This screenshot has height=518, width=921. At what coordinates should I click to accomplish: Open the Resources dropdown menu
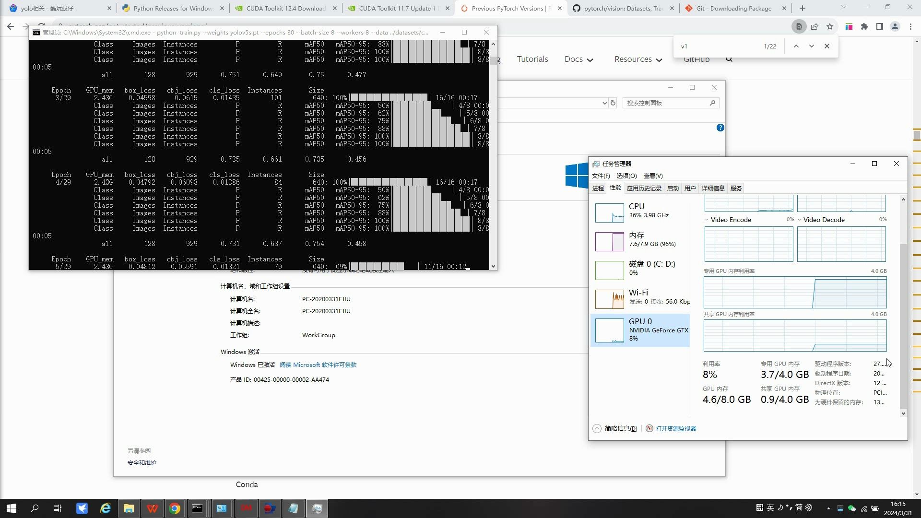coord(638,59)
